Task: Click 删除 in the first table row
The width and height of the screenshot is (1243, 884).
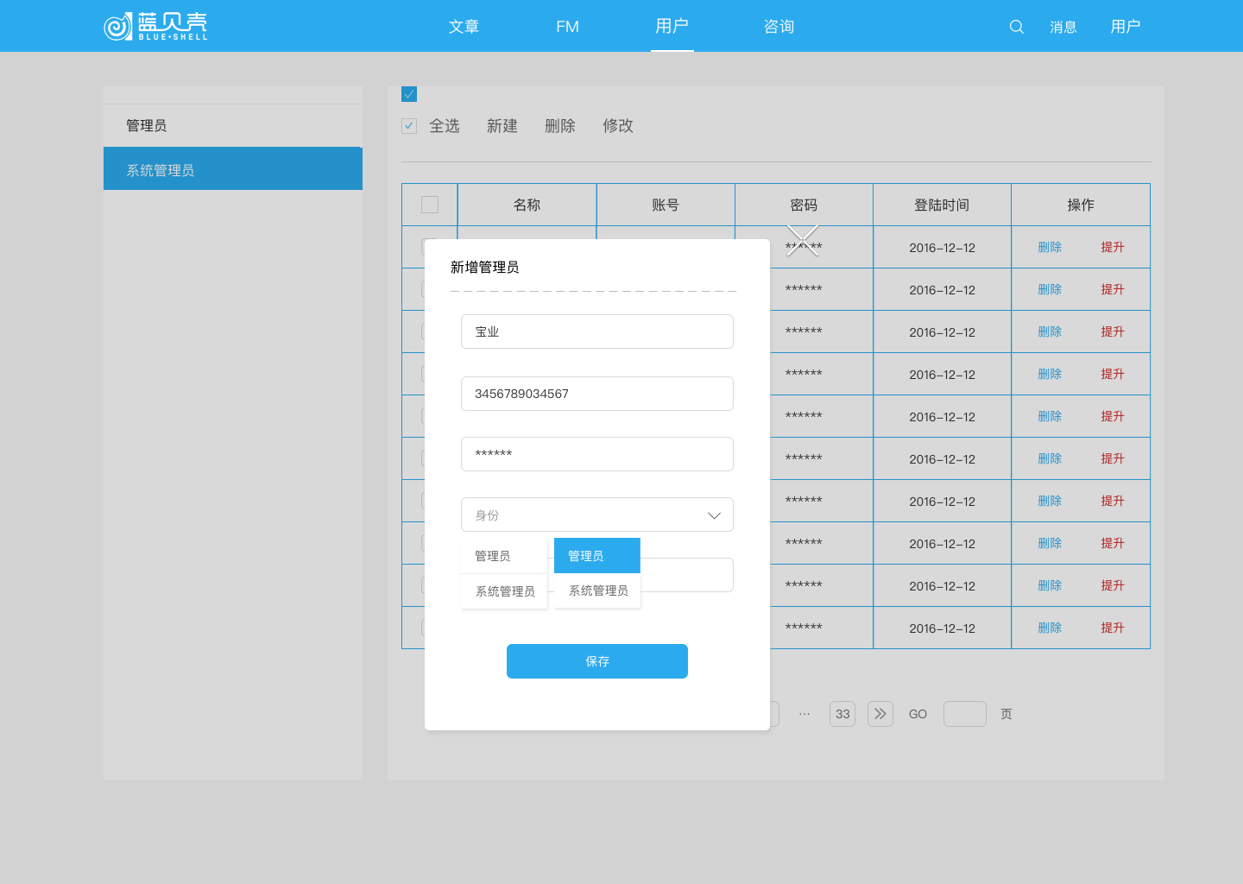Action: click(x=1050, y=247)
